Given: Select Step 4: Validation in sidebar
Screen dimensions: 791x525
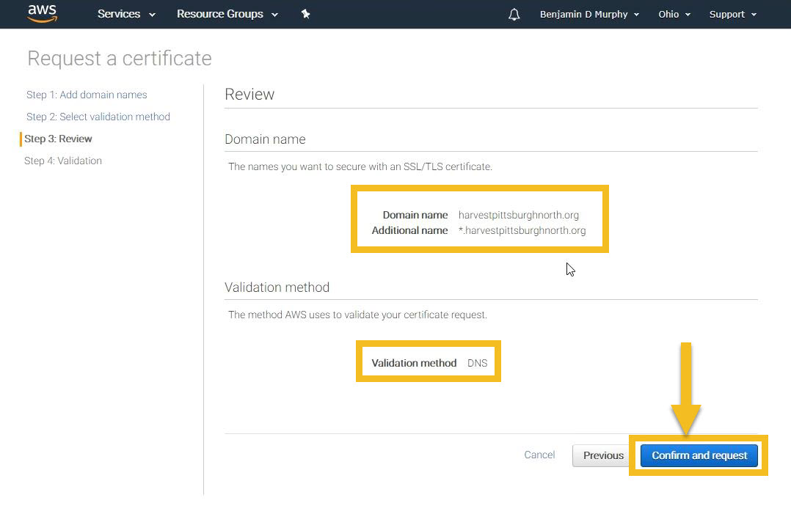Looking at the screenshot, I should tap(63, 161).
